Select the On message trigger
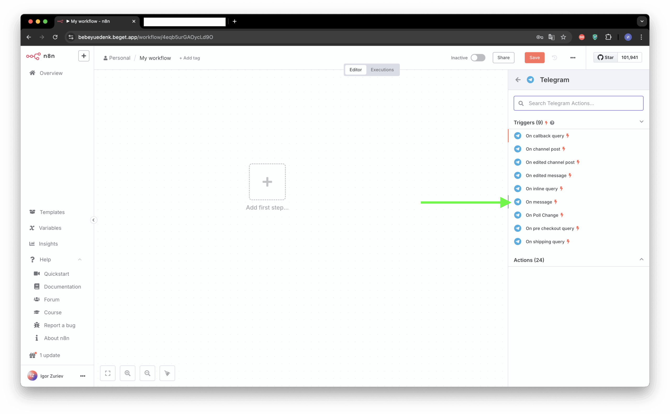The image size is (670, 414). [539, 202]
